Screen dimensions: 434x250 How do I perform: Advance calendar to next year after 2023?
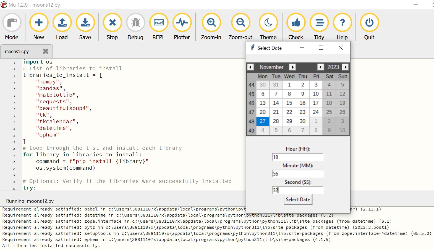tap(345, 67)
